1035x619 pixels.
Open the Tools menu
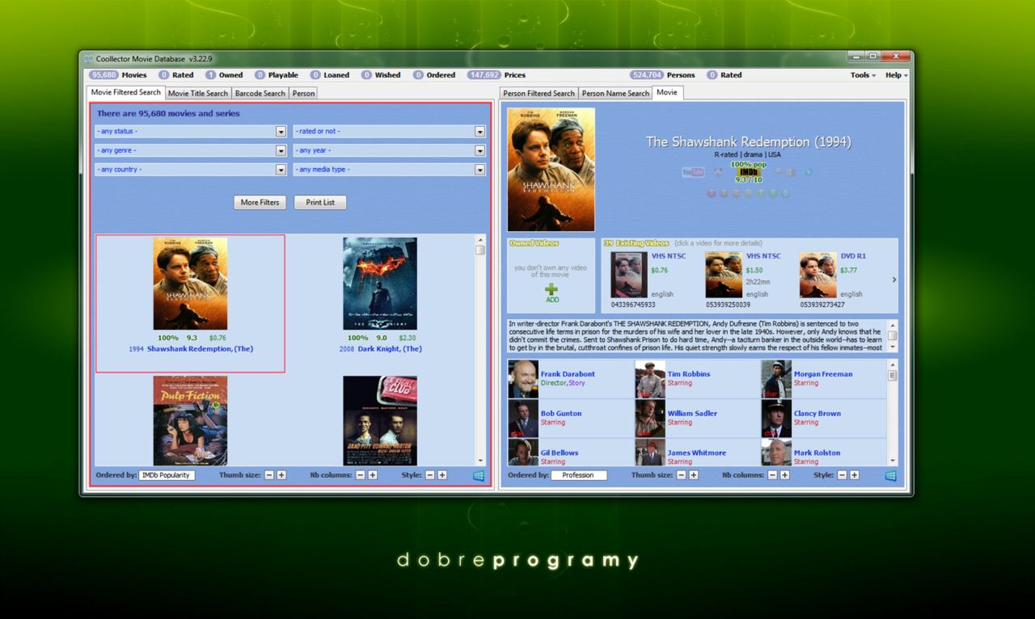point(862,75)
